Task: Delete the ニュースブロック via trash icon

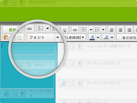Action: point(22,93)
